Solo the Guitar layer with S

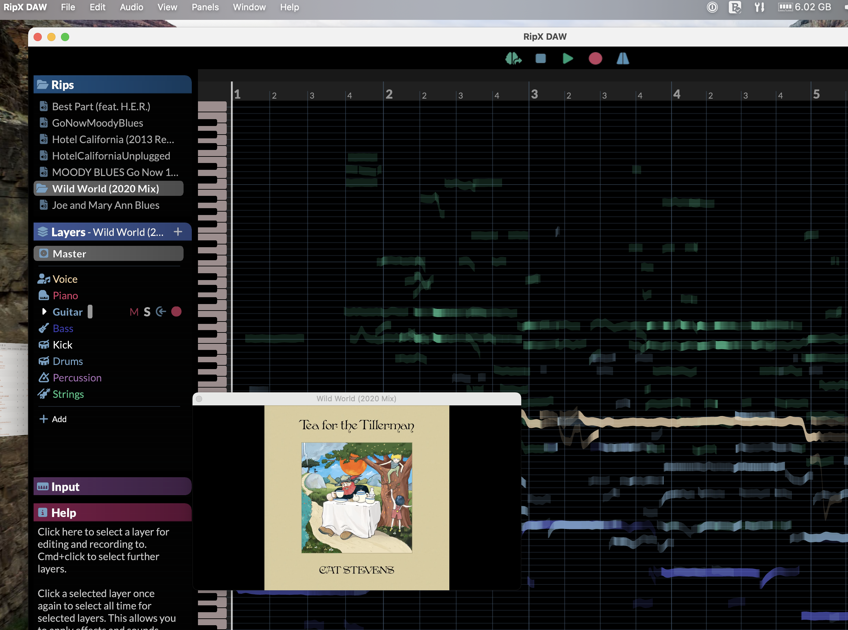pyautogui.click(x=147, y=312)
